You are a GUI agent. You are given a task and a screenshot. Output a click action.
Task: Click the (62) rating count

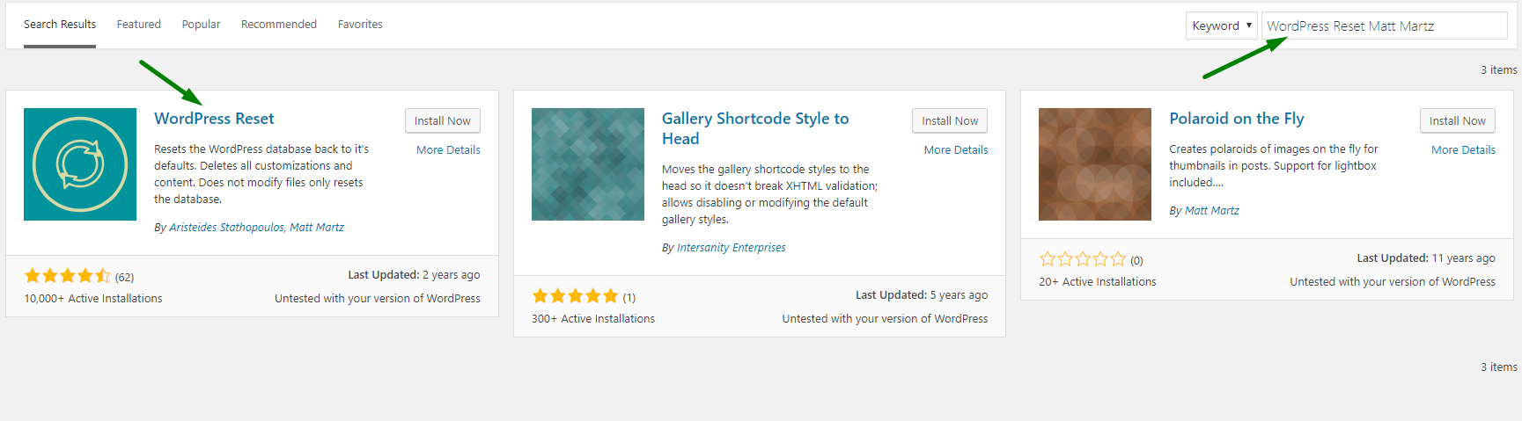coord(124,278)
